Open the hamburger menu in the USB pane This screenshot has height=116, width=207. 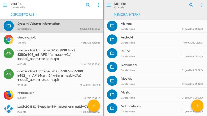pos(5,5)
